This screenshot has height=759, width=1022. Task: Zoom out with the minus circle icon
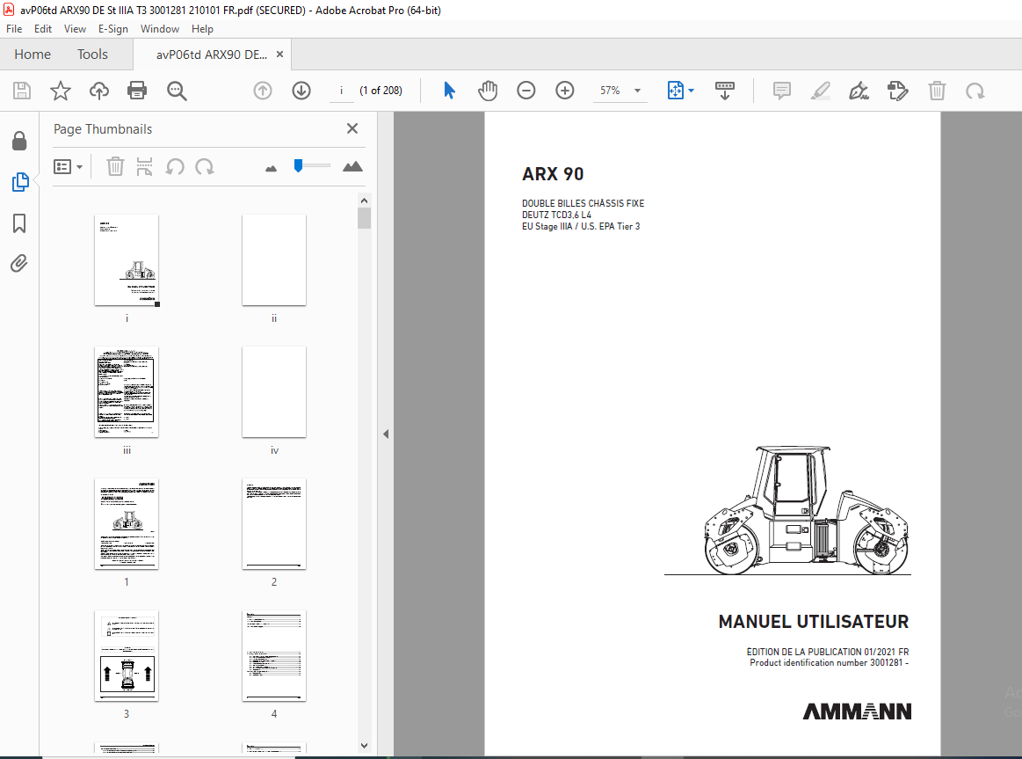pyautogui.click(x=526, y=91)
